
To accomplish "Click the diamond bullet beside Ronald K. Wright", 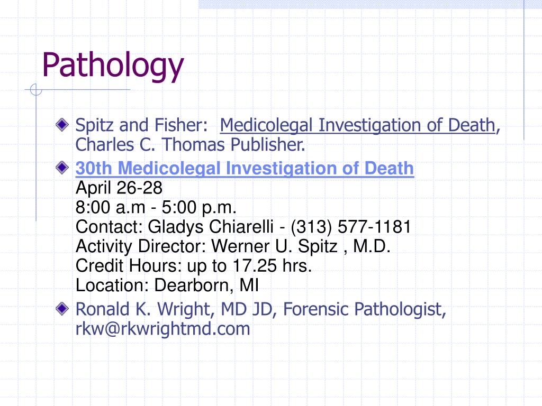I will (62, 308).
